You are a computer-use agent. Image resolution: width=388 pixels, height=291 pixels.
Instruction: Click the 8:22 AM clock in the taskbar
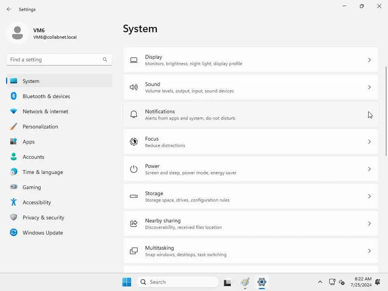coord(363,279)
